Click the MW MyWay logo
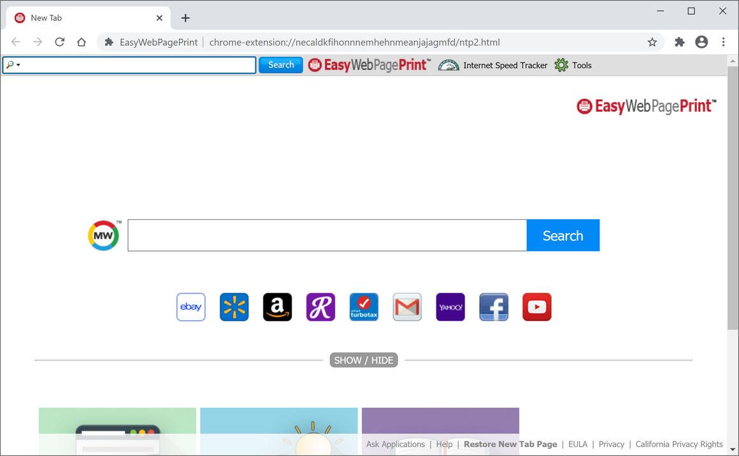The width and height of the screenshot is (739, 456). 104,235
